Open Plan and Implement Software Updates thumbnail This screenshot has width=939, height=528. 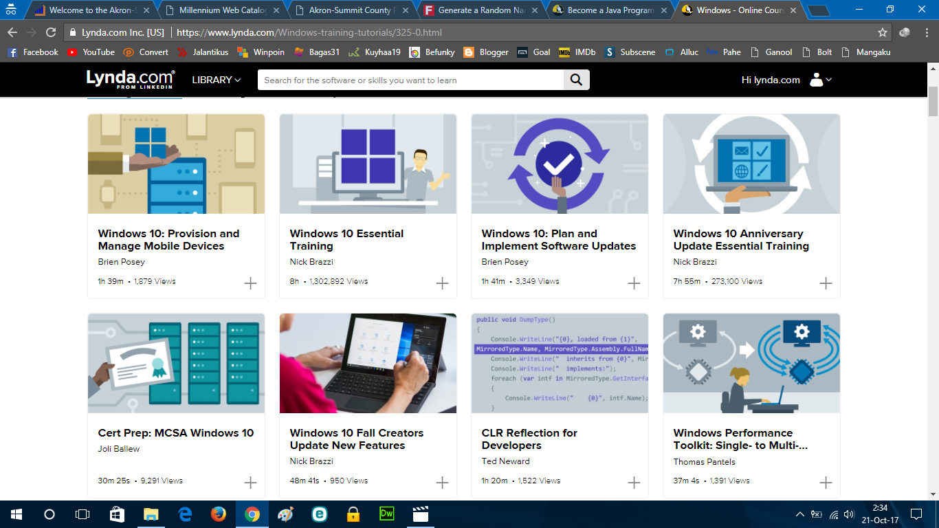560,164
